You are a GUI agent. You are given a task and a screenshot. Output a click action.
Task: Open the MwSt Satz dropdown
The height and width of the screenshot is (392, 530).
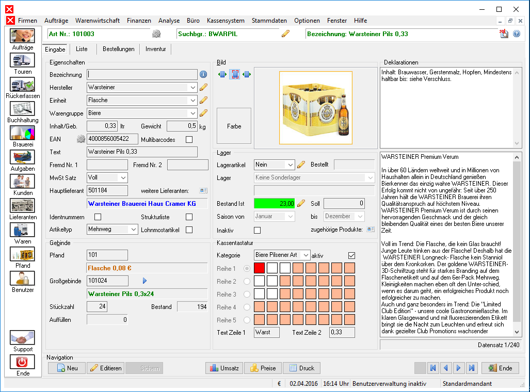pyautogui.click(x=123, y=177)
